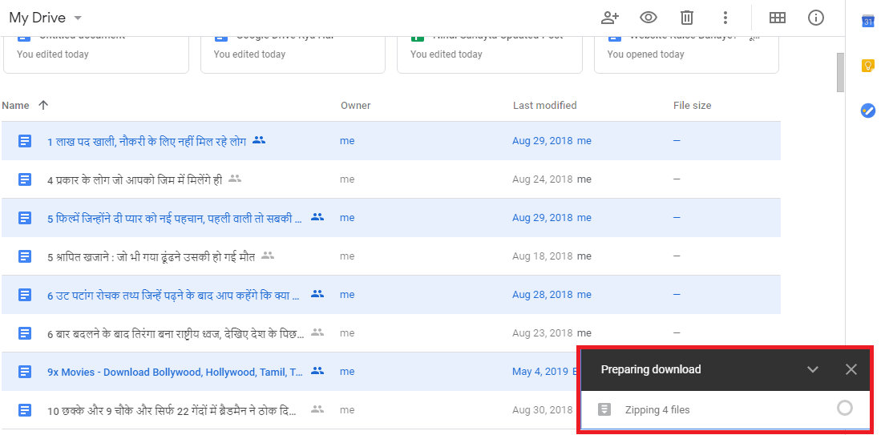
Task: Open the More actions three-dot menu
Action: point(725,18)
